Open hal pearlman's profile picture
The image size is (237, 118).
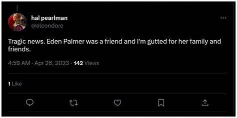(x=17, y=22)
